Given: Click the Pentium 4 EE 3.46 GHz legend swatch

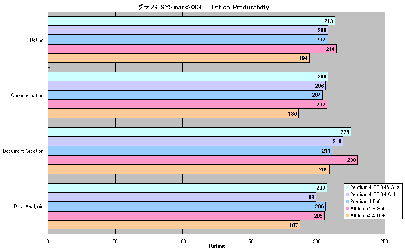Looking at the screenshot, I should (347, 187).
